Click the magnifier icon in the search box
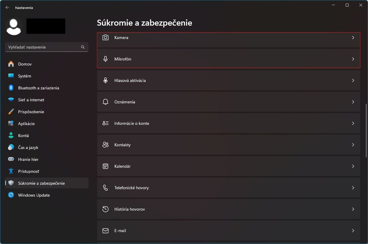368x244 pixels. point(83,47)
